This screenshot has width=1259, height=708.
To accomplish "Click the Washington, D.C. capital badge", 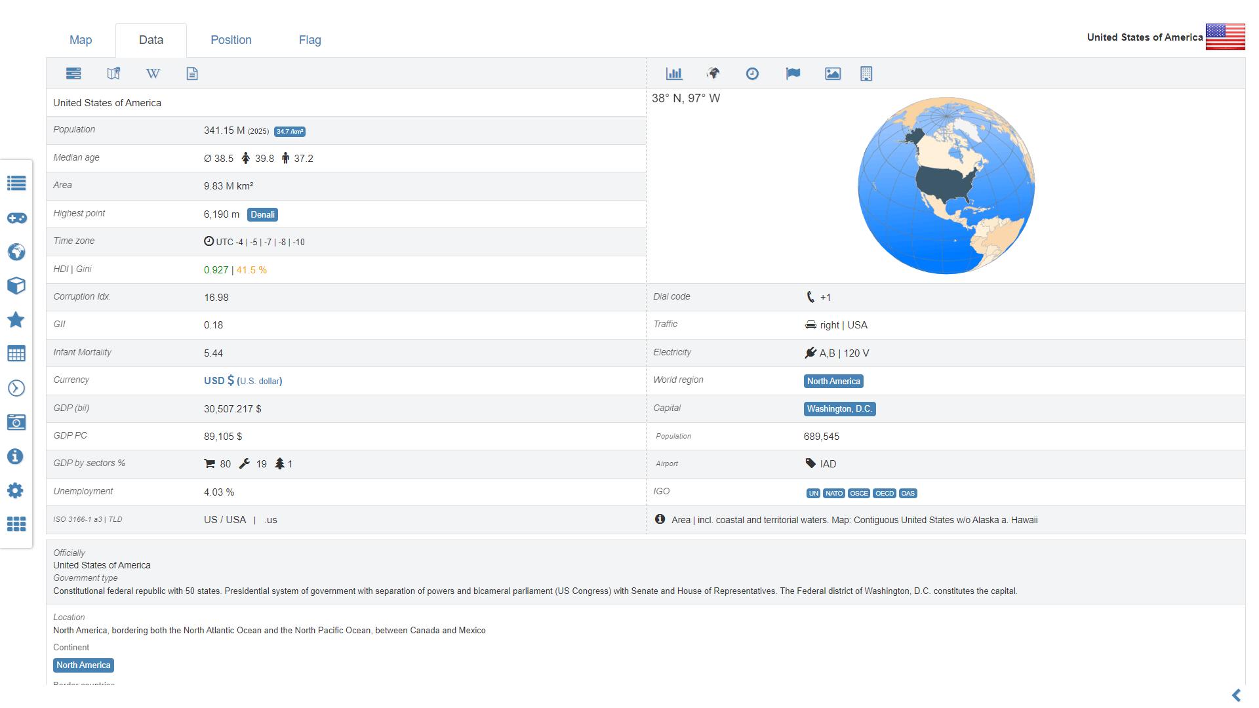I will pos(839,409).
